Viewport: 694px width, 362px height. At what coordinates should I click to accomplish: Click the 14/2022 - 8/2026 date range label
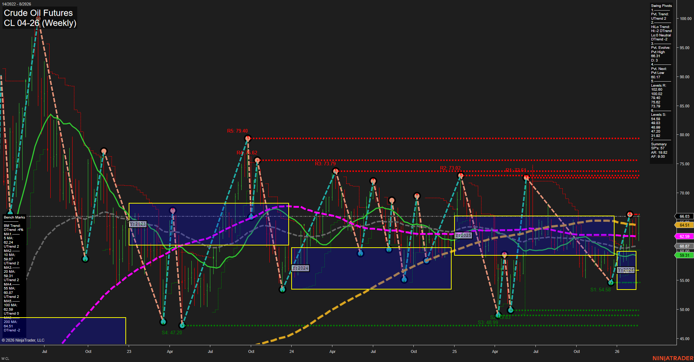pos(17,4)
